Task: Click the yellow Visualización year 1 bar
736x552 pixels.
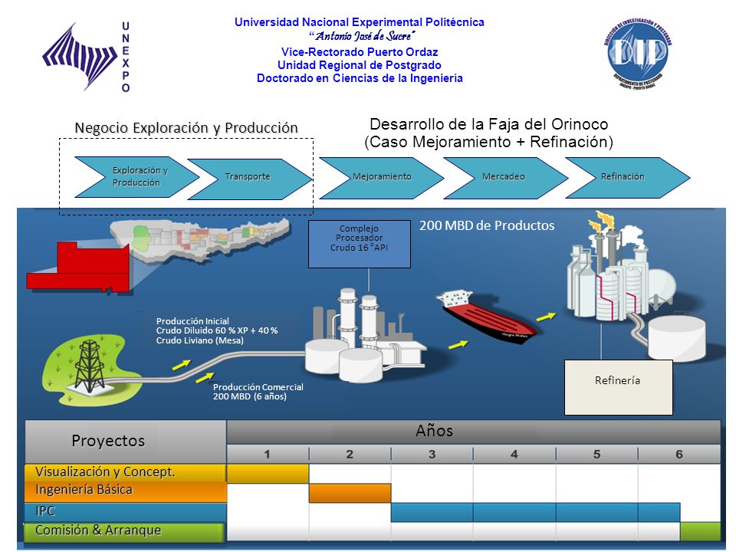Action: (x=268, y=474)
